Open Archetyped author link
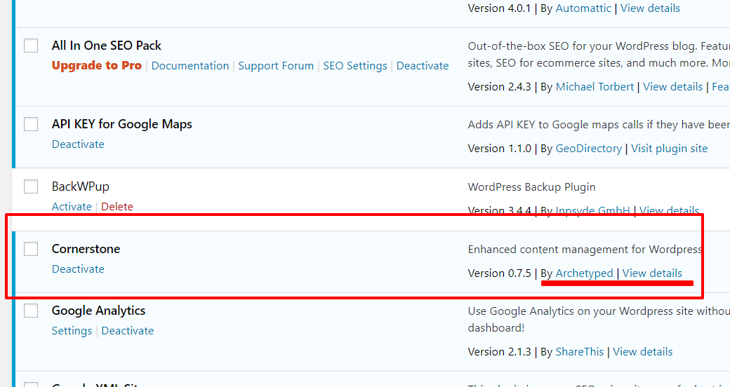This screenshot has width=730, height=387. point(584,273)
